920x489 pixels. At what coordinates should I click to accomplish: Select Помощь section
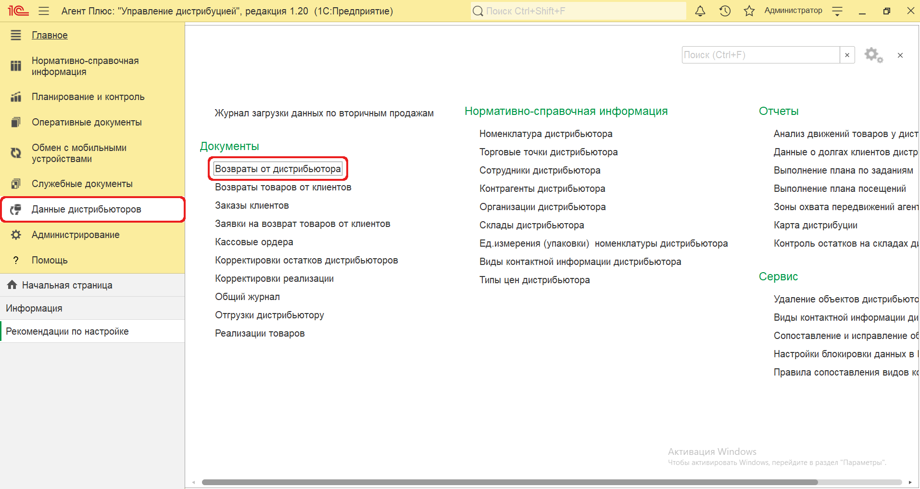[50, 260]
